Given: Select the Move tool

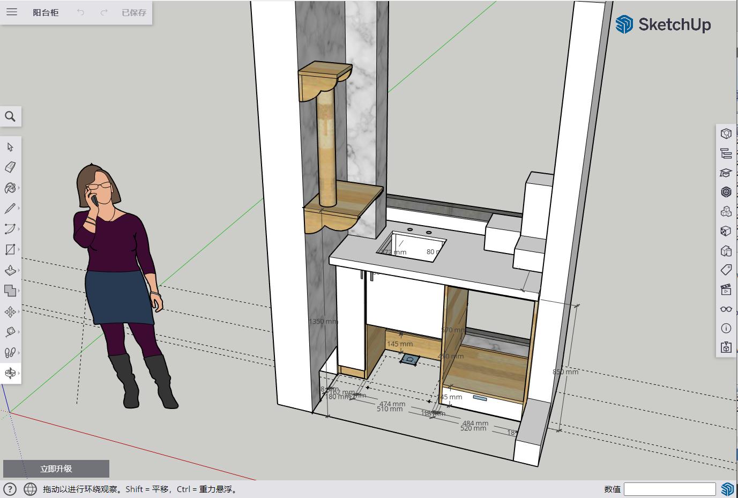Looking at the screenshot, I should 10,311.
